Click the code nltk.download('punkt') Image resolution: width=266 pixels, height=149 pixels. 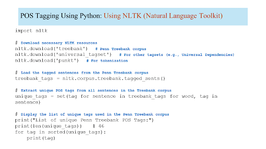pyautogui.click(x=47, y=61)
